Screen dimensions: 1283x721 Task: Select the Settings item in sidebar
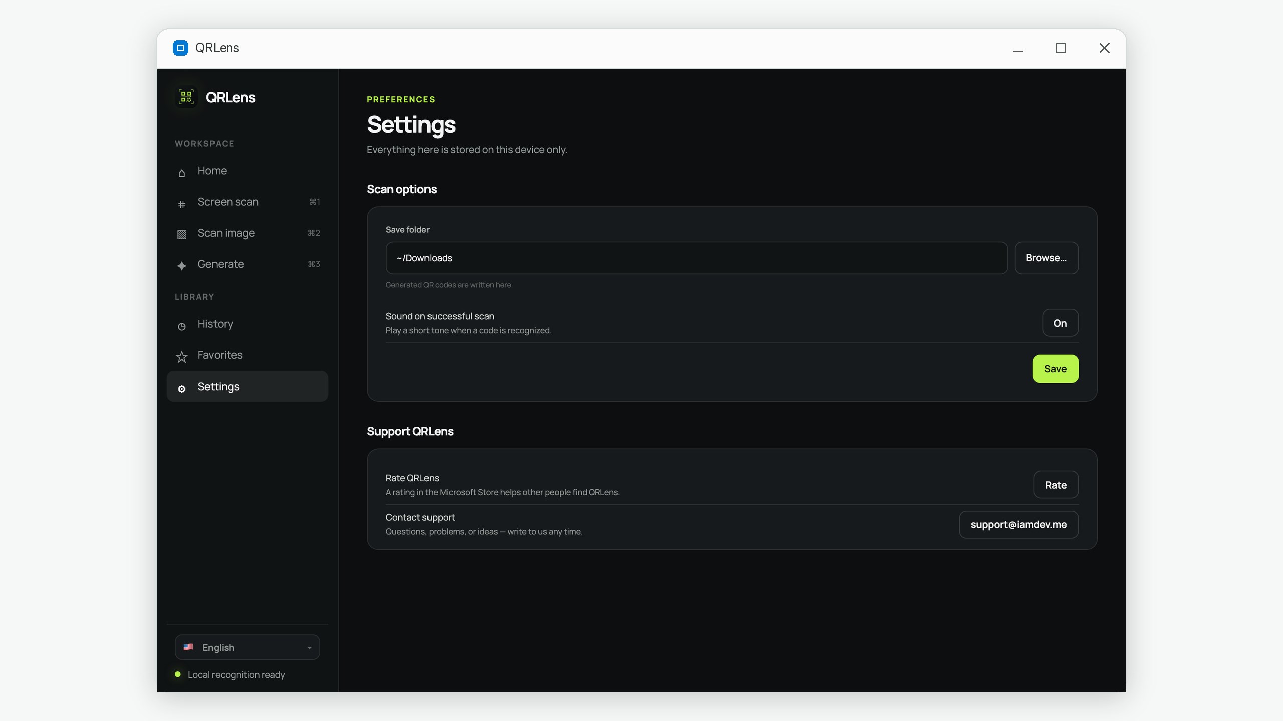click(x=248, y=386)
